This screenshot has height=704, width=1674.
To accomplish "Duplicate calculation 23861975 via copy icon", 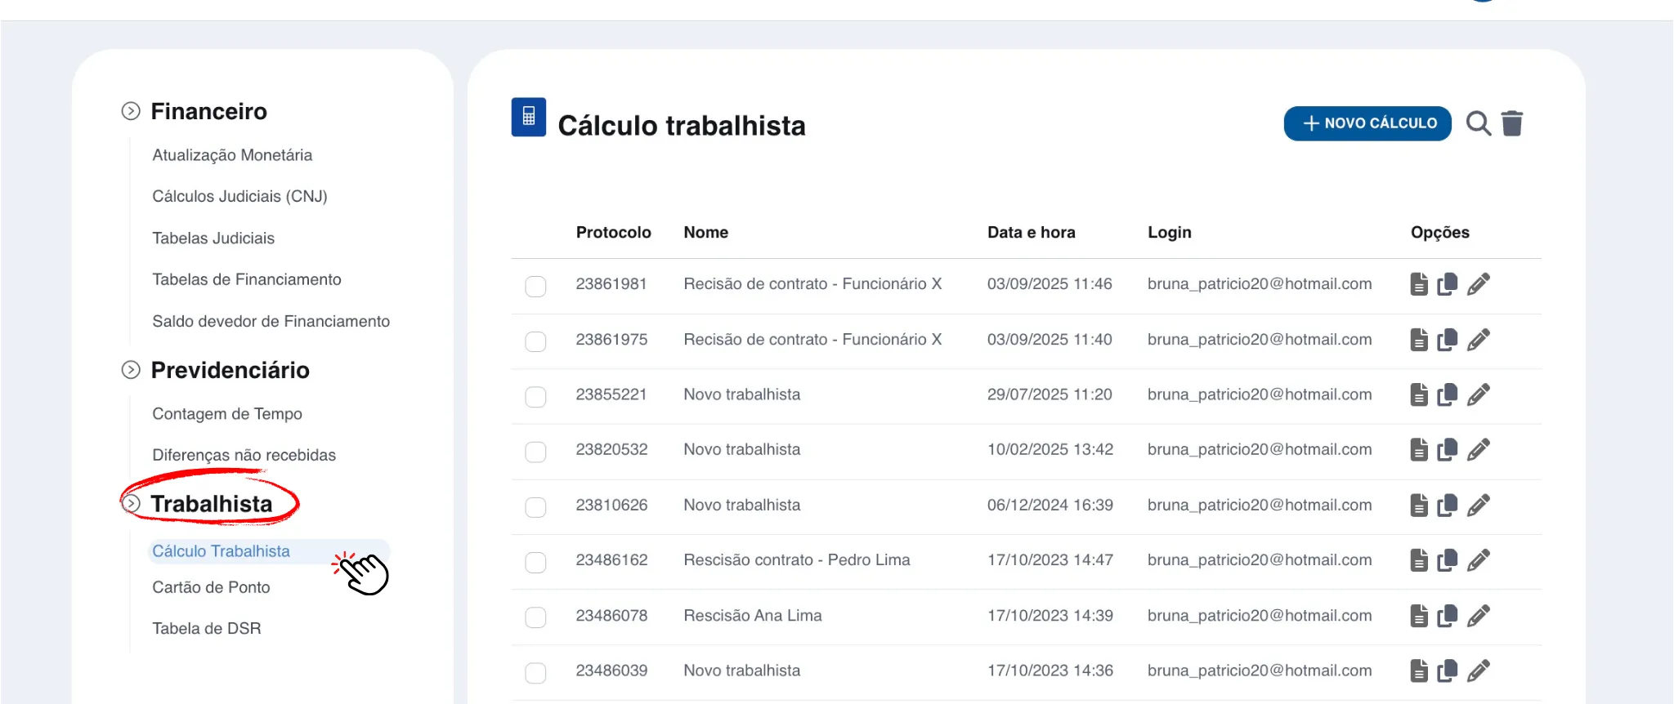I will click(1448, 340).
